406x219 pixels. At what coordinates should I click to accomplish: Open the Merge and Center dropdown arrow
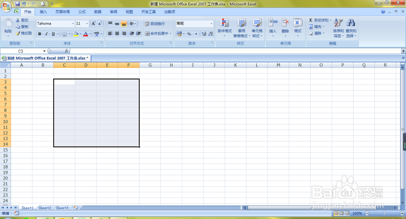pos(171,33)
